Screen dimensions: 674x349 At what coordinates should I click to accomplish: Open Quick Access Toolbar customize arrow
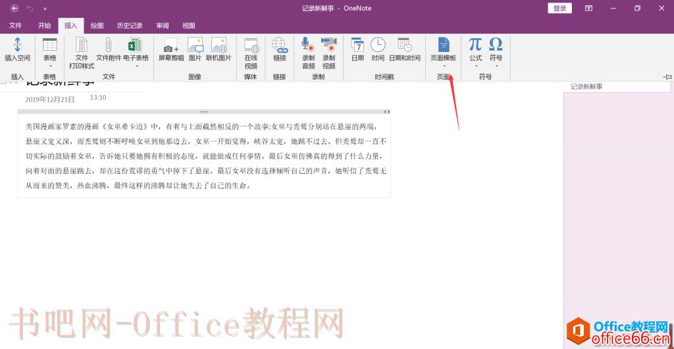click(45, 9)
